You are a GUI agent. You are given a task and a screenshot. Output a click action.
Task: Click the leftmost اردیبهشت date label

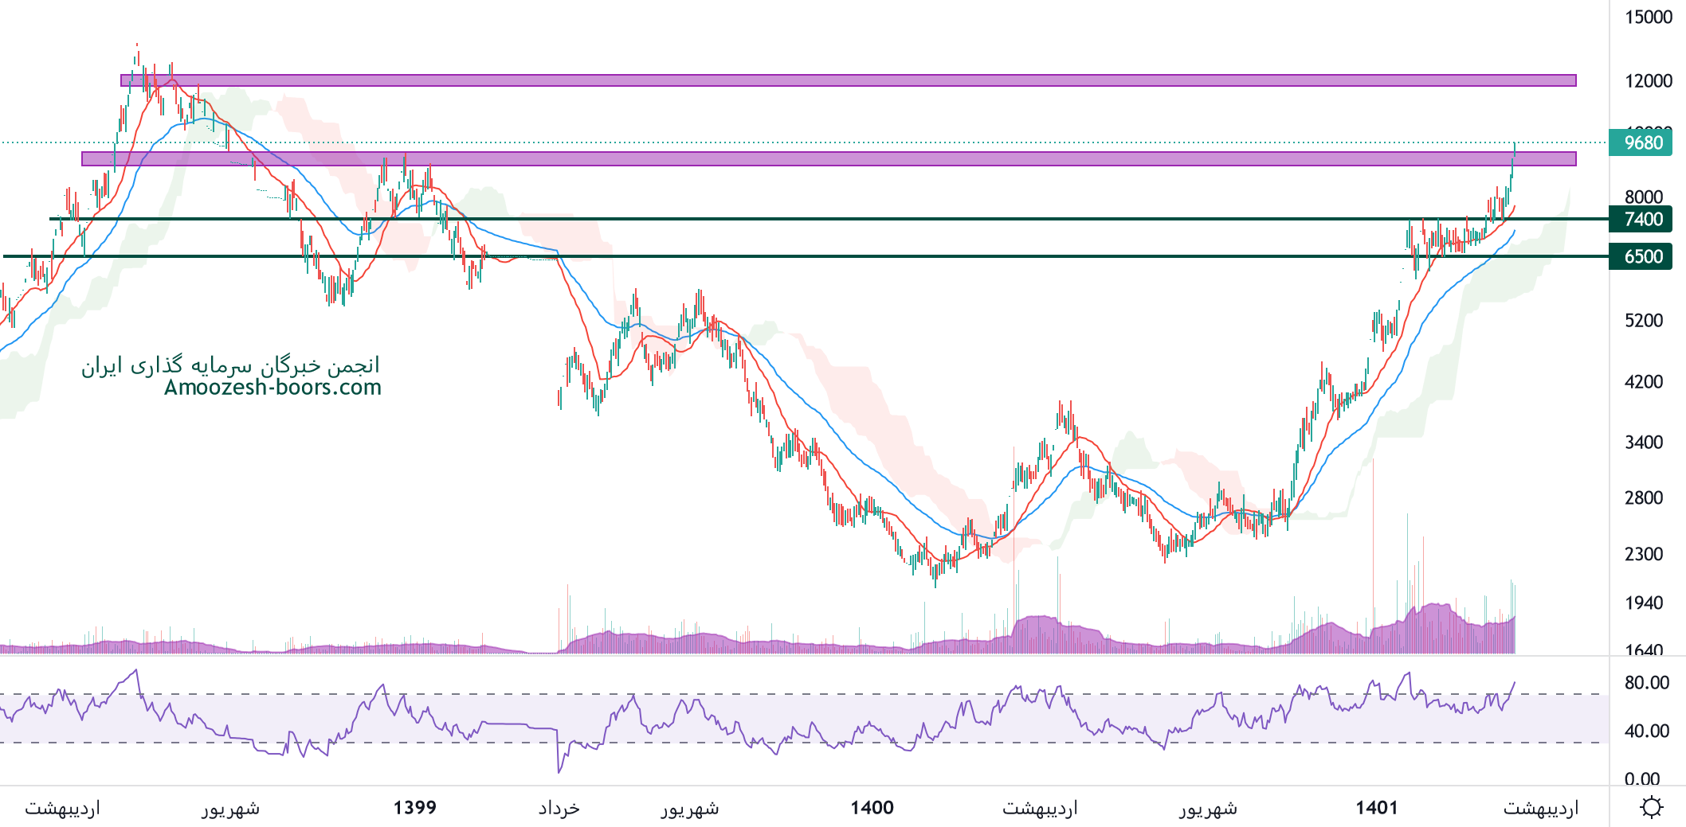pos(62,808)
